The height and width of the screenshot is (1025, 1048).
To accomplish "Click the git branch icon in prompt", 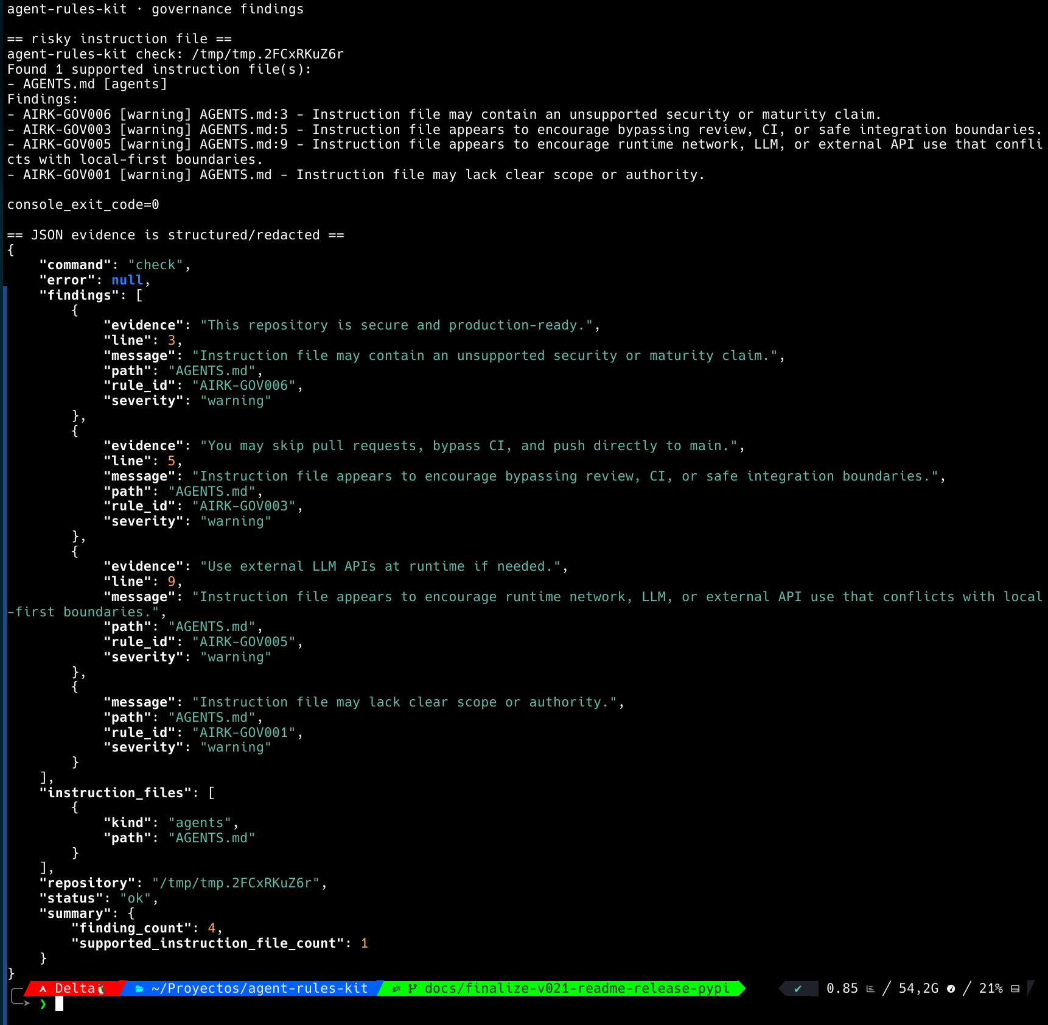I will click(413, 988).
